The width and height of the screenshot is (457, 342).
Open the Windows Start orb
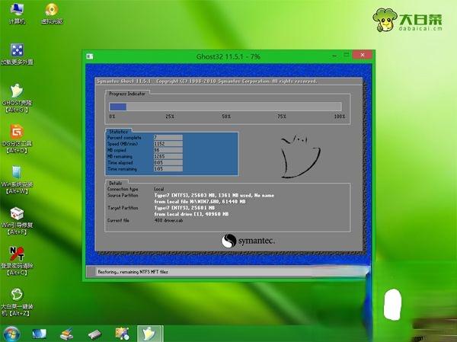[x=11, y=334]
